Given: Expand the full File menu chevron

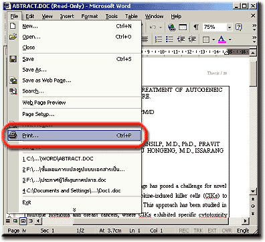Looking at the screenshot, I should [74, 210].
